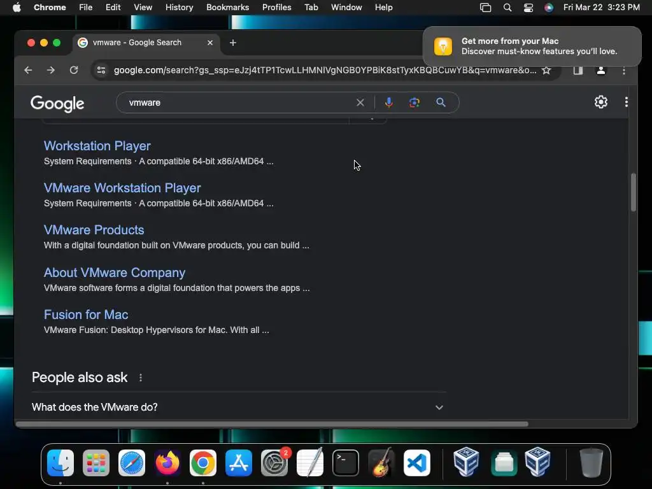This screenshot has width=652, height=489.
Task: Click the vmware search input field
Action: pos(239,103)
